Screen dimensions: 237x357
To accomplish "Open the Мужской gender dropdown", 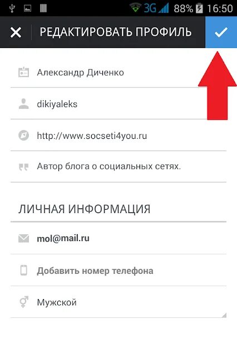I will [119, 302].
